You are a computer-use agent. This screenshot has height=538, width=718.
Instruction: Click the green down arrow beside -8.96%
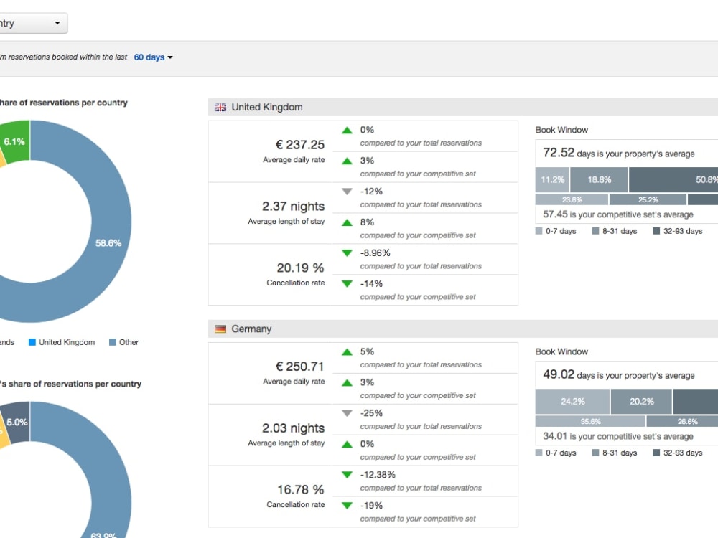click(347, 253)
